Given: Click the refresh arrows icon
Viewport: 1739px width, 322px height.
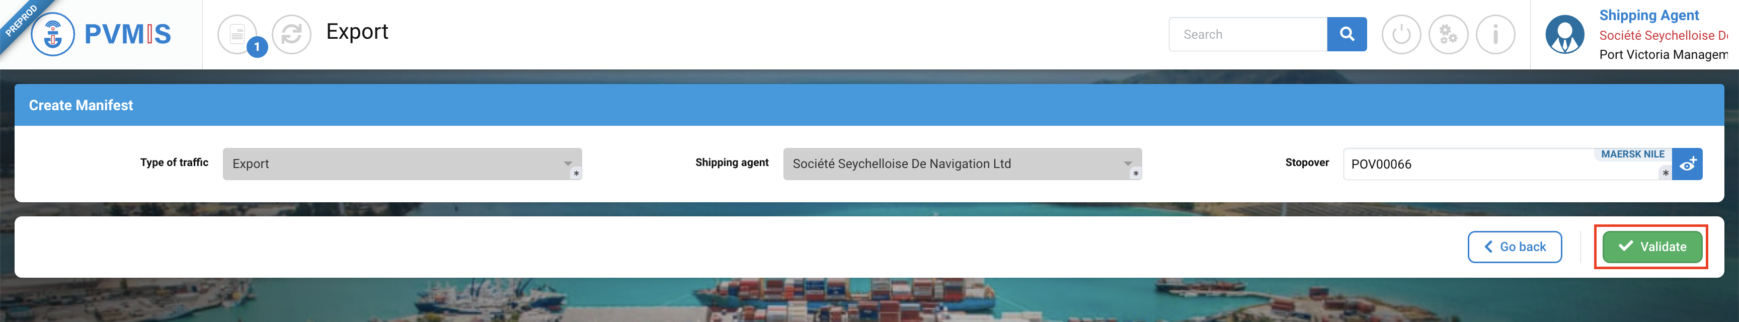Looking at the screenshot, I should (x=292, y=34).
